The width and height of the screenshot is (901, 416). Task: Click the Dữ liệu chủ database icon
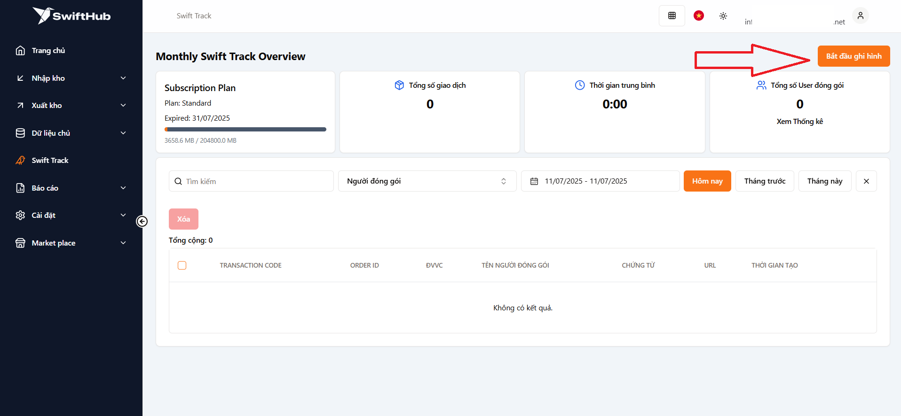pyautogui.click(x=20, y=133)
